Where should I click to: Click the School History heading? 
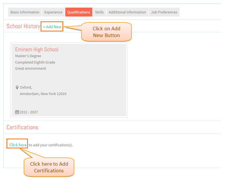(x=23, y=26)
